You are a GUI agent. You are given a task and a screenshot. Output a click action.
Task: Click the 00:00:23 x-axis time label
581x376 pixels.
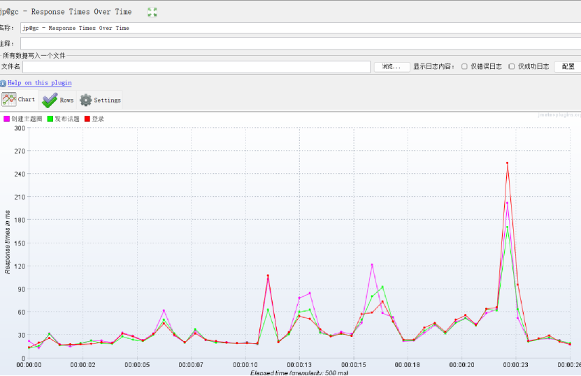click(516, 365)
